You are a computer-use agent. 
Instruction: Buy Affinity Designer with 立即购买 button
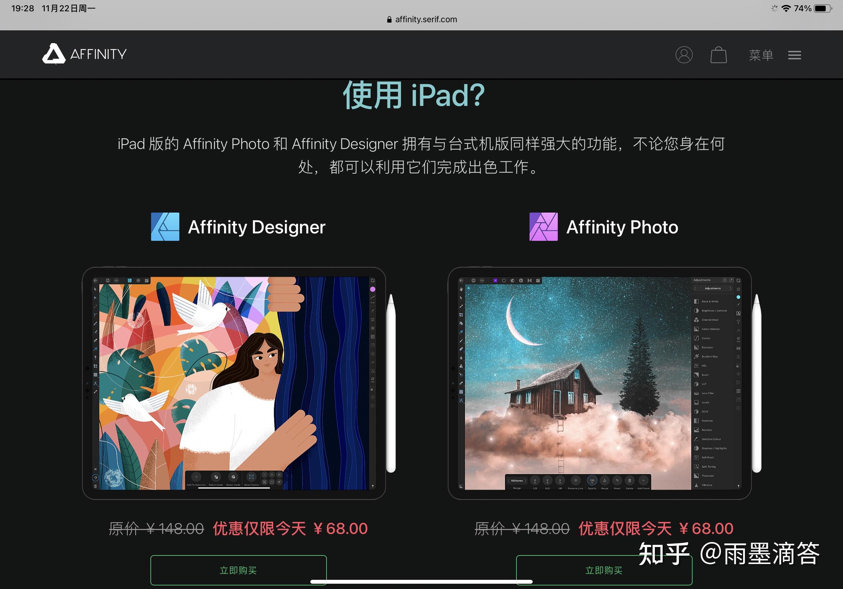[x=238, y=570]
